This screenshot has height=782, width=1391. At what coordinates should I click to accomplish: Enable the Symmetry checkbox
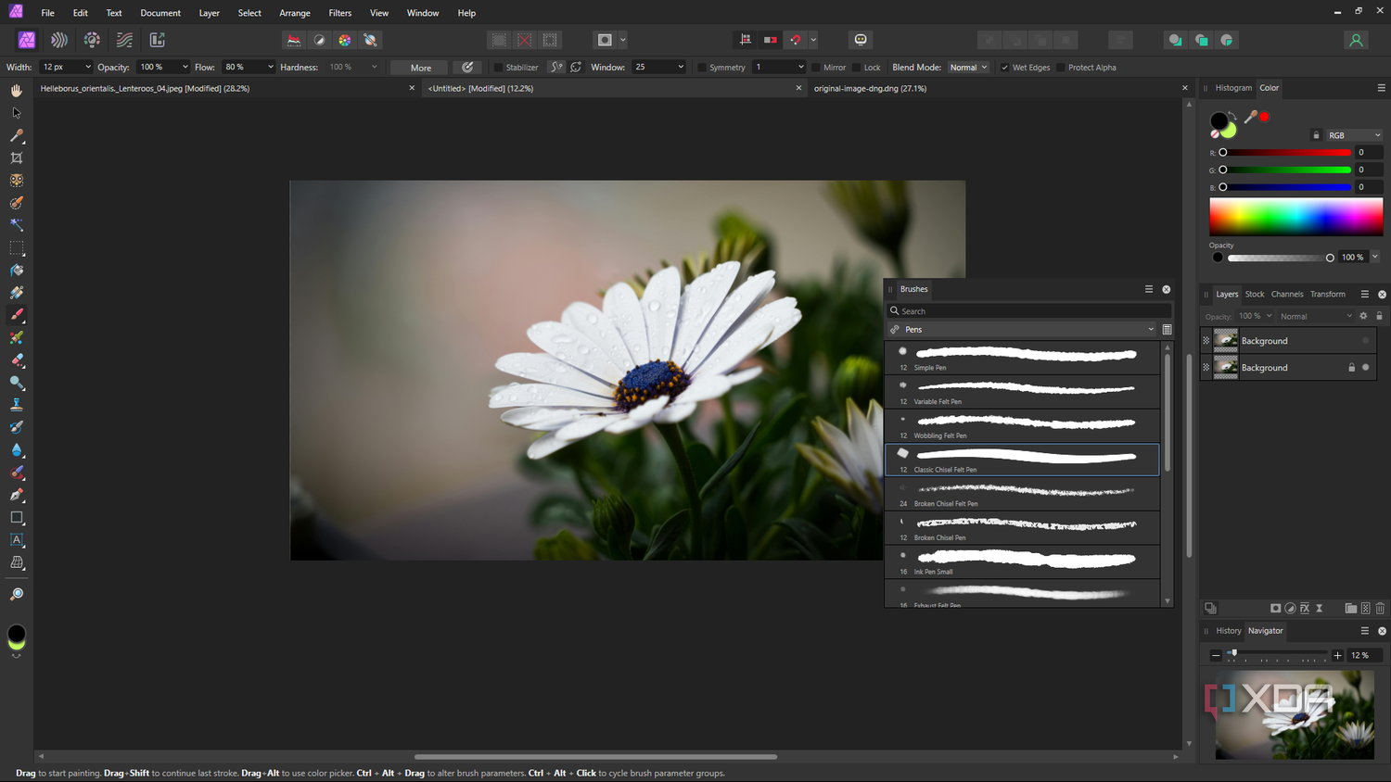click(702, 68)
